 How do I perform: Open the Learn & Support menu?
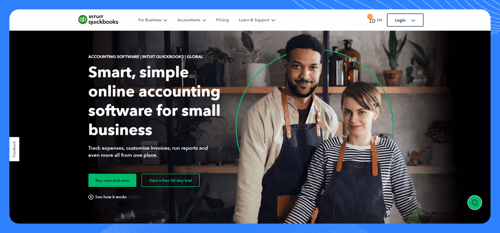pyautogui.click(x=257, y=20)
